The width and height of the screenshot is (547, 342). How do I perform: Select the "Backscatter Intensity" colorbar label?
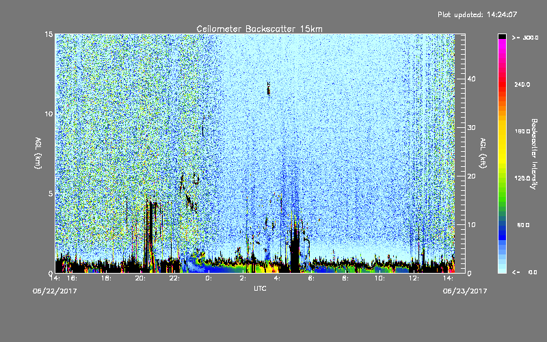coord(534,154)
